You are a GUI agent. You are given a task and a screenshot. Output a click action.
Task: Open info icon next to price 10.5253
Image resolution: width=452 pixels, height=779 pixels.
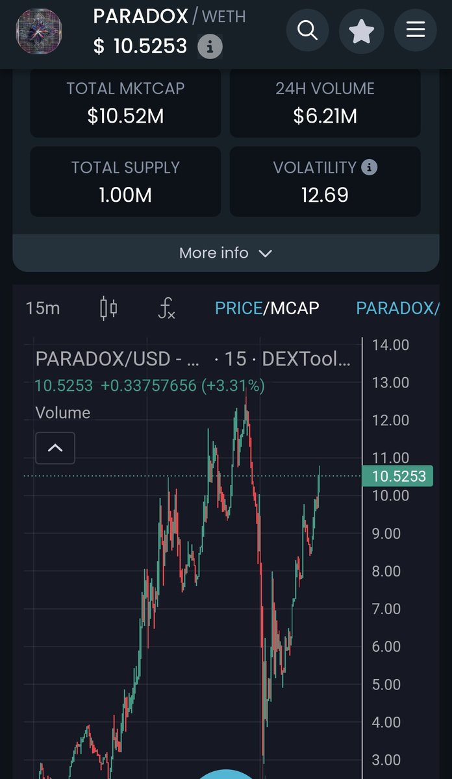(x=210, y=47)
